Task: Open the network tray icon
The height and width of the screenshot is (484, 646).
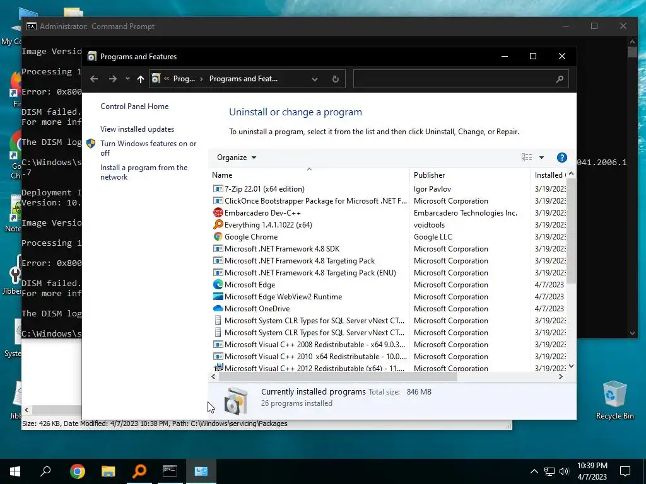Action: [549, 471]
